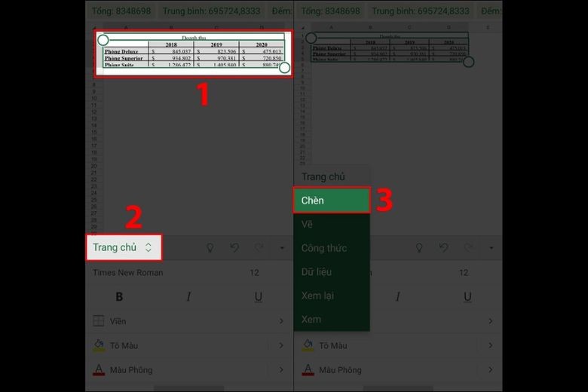
Task: Tap top-left selection handle in right screenshot
Action: (x=311, y=38)
